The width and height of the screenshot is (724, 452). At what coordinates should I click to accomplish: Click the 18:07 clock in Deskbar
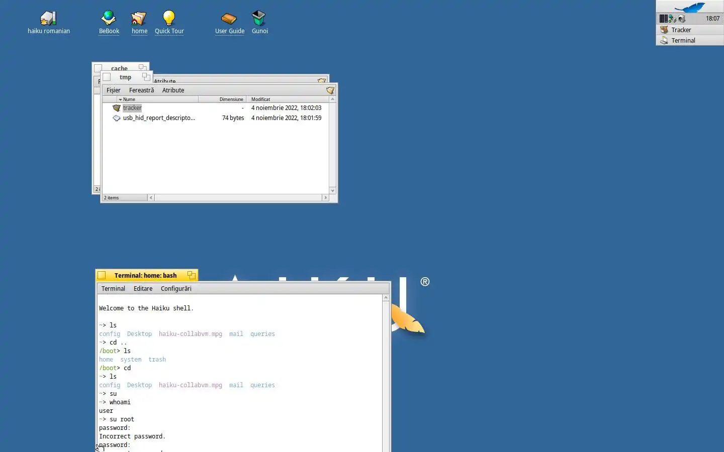[712, 19]
